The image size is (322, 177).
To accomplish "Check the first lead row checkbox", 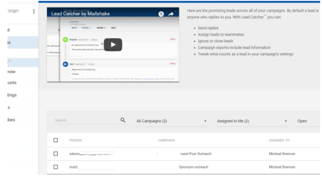I will pos(55,154).
